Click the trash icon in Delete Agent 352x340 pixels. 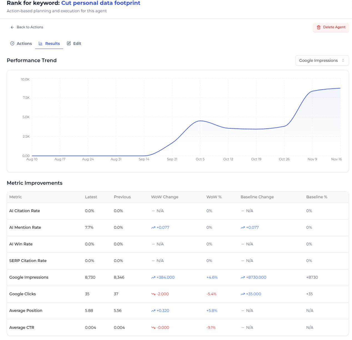319,27
